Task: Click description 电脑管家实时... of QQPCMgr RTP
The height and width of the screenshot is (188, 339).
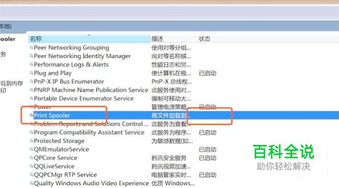Action: point(171,175)
